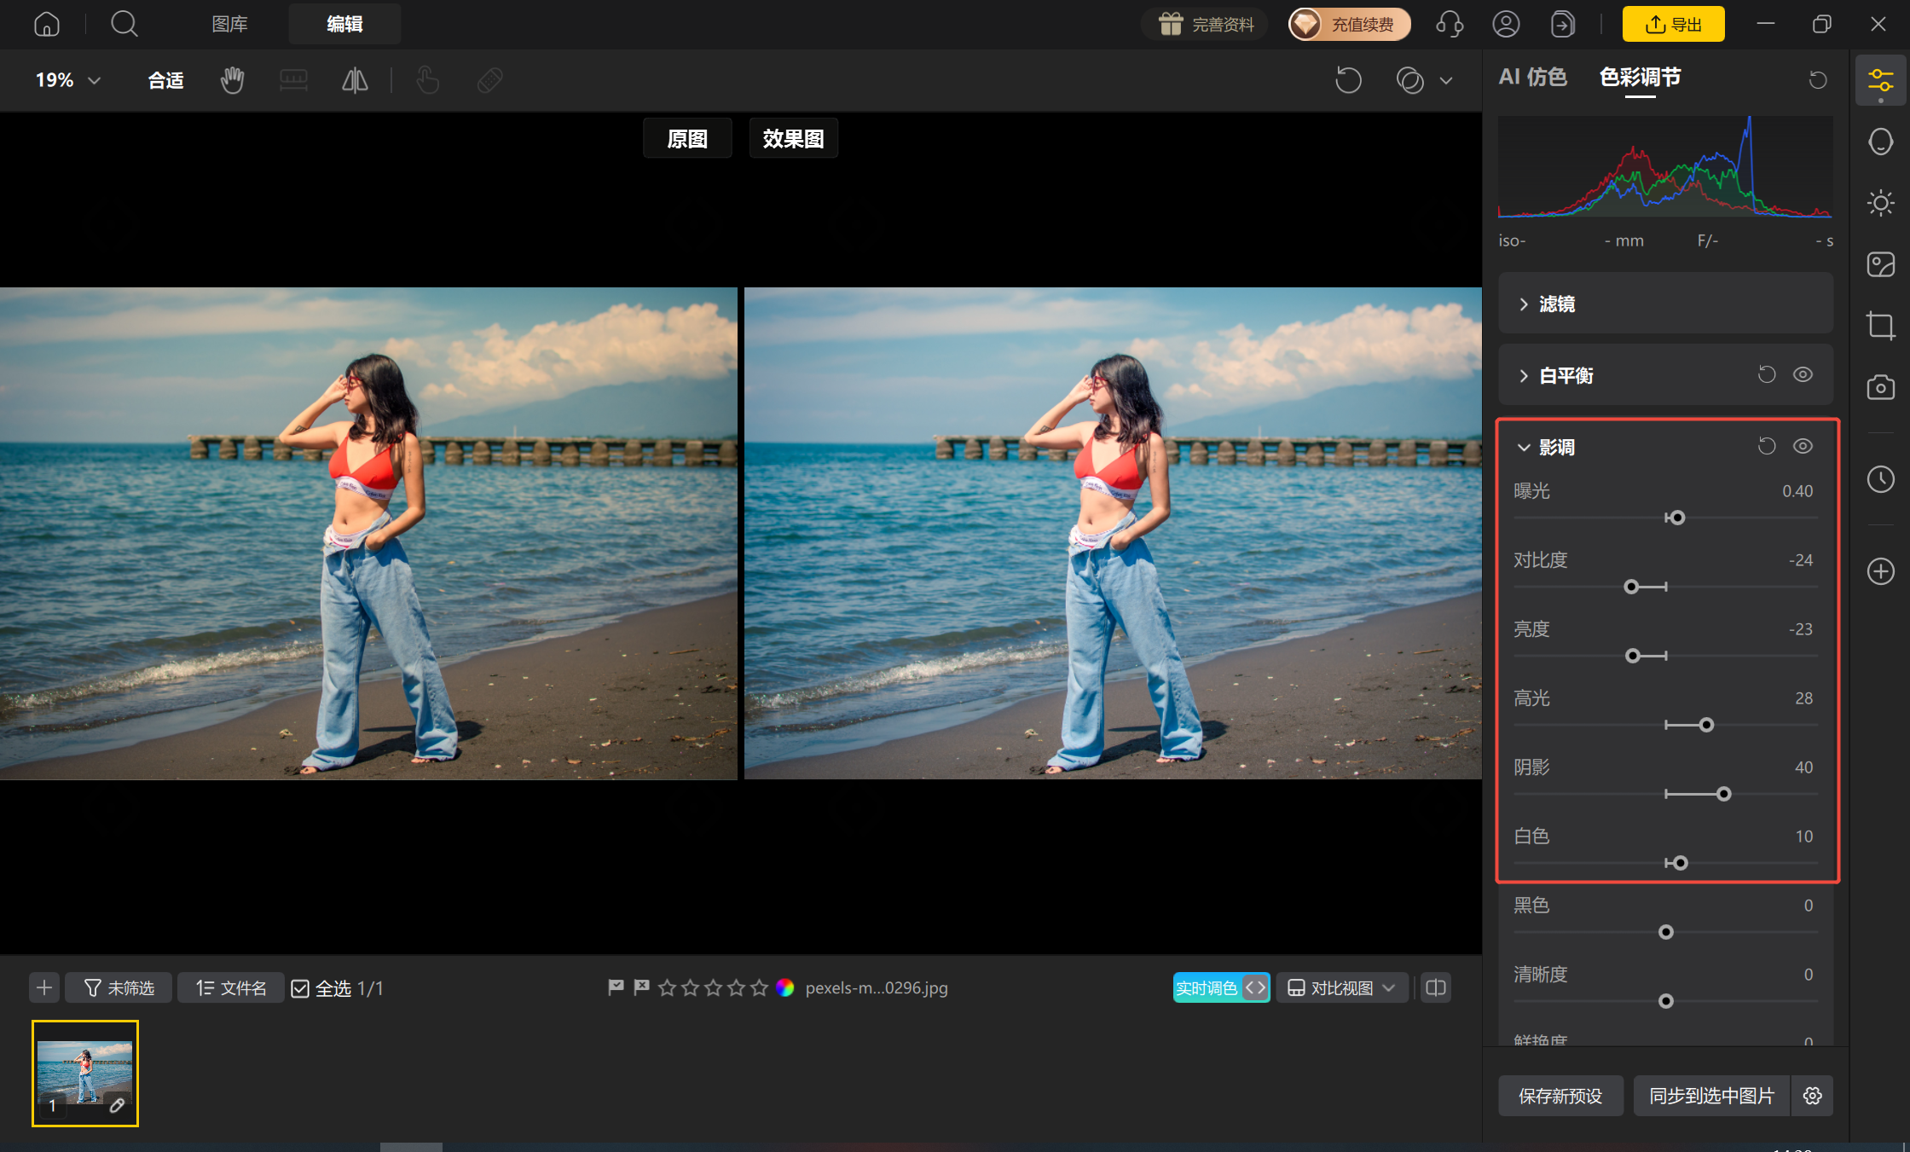Screen dimensions: 1910x1152
Task: Choose the ruler straighten tool
Action: point(293,80)
